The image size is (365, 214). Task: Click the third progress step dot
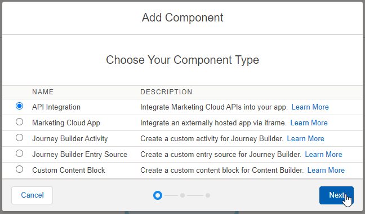[208, 195]
